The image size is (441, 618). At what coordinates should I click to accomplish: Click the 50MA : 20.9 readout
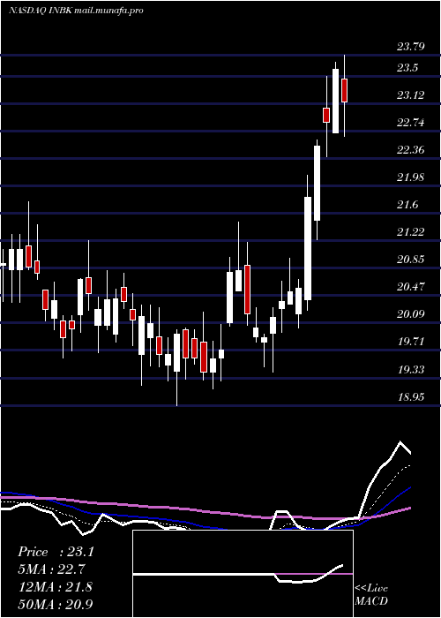pyautogui.click(x=56, y=604)
